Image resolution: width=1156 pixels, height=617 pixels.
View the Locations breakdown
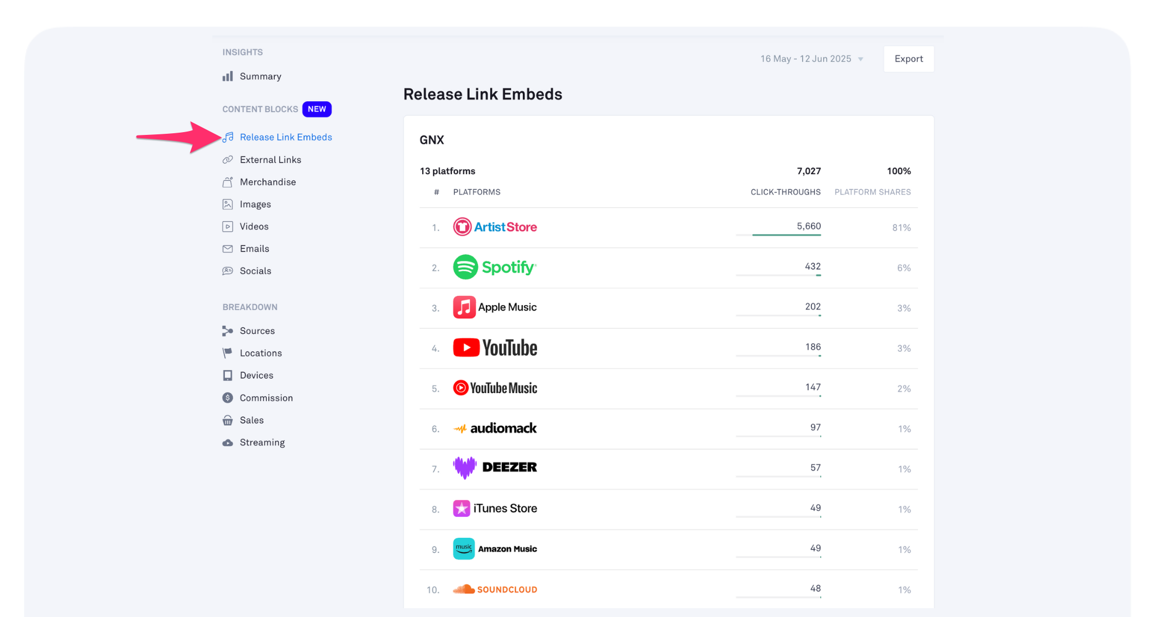[x=261, y=353]
